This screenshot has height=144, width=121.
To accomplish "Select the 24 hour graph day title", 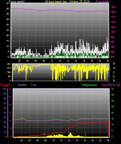I will point(67,2).
